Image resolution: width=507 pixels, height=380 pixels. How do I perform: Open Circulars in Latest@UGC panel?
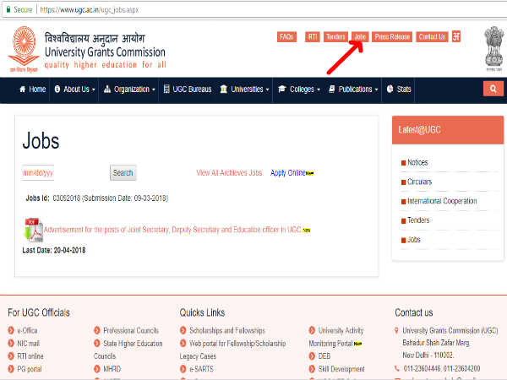419,182
